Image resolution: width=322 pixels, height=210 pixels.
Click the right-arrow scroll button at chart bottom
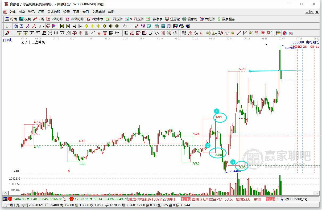[316, 193]
